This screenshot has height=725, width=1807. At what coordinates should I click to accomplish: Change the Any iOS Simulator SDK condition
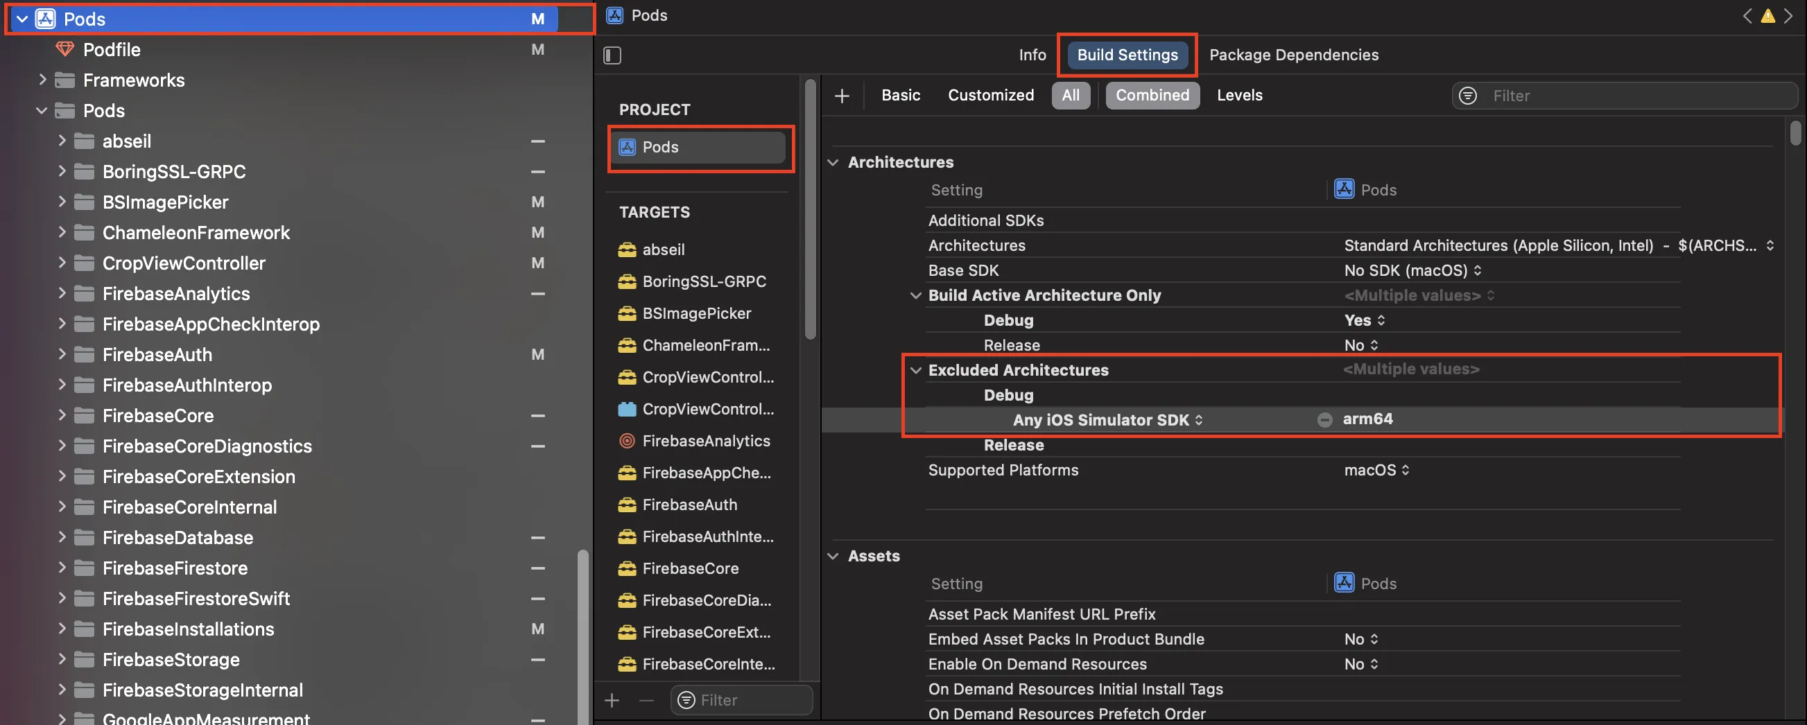[1108, 420]
